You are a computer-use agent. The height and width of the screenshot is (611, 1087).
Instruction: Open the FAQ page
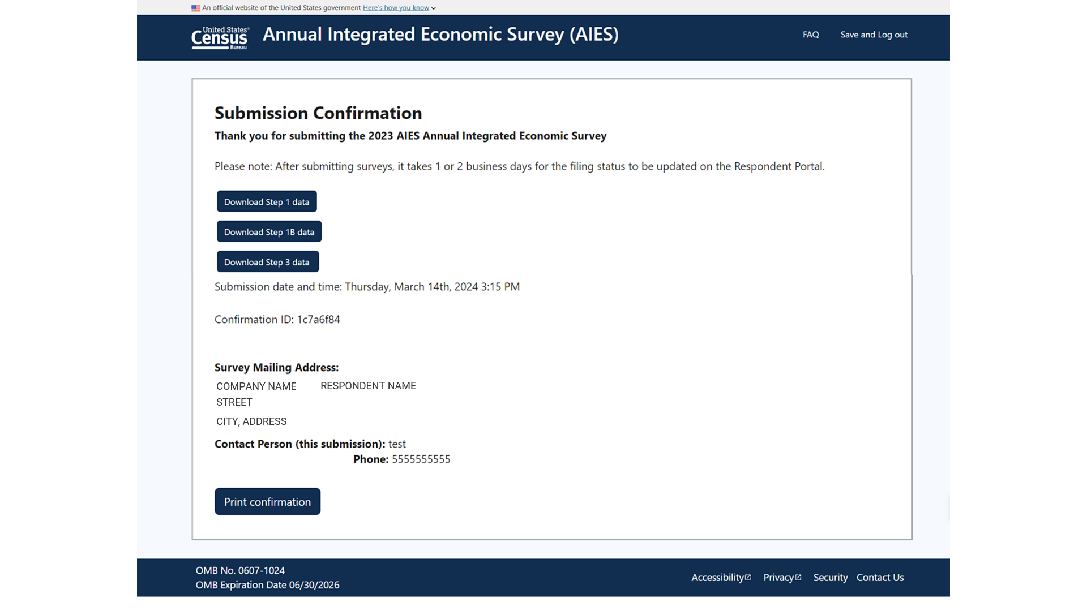pyautogui.click(x=811, y=35)
